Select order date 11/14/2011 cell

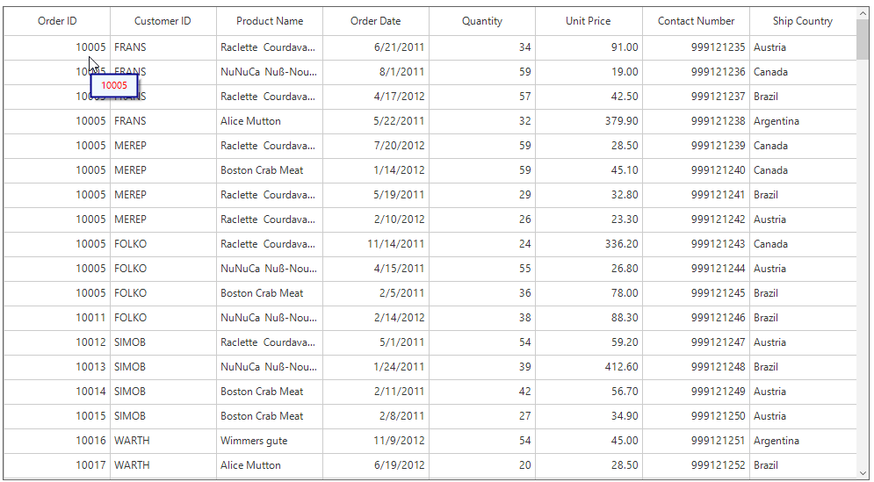pos(395,244)
